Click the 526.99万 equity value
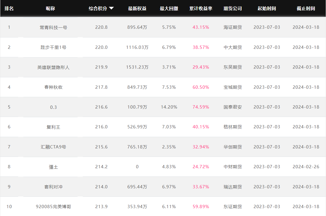Viewport: 326px width, 216px height. pyautogui.click(x=137, y=127)
